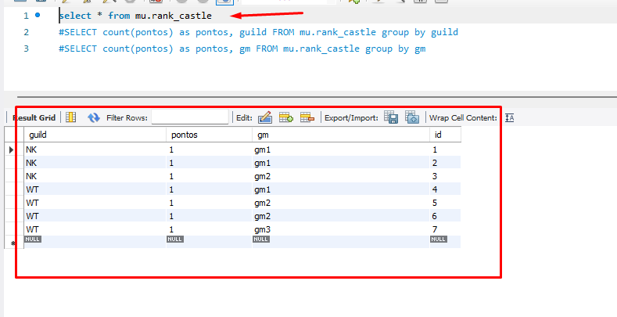
Task: Import records from external file
Action: [412, 117]
